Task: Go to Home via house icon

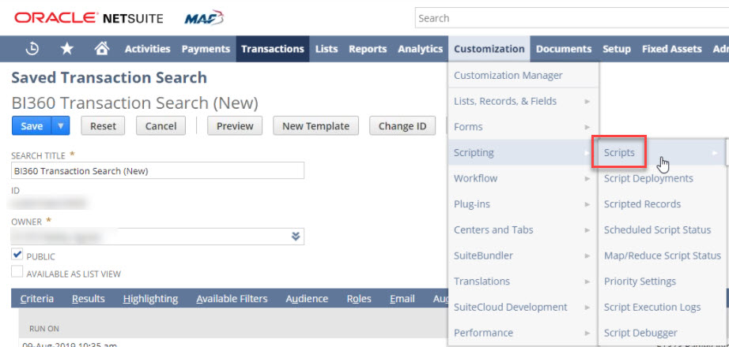Action: (101, 49)
